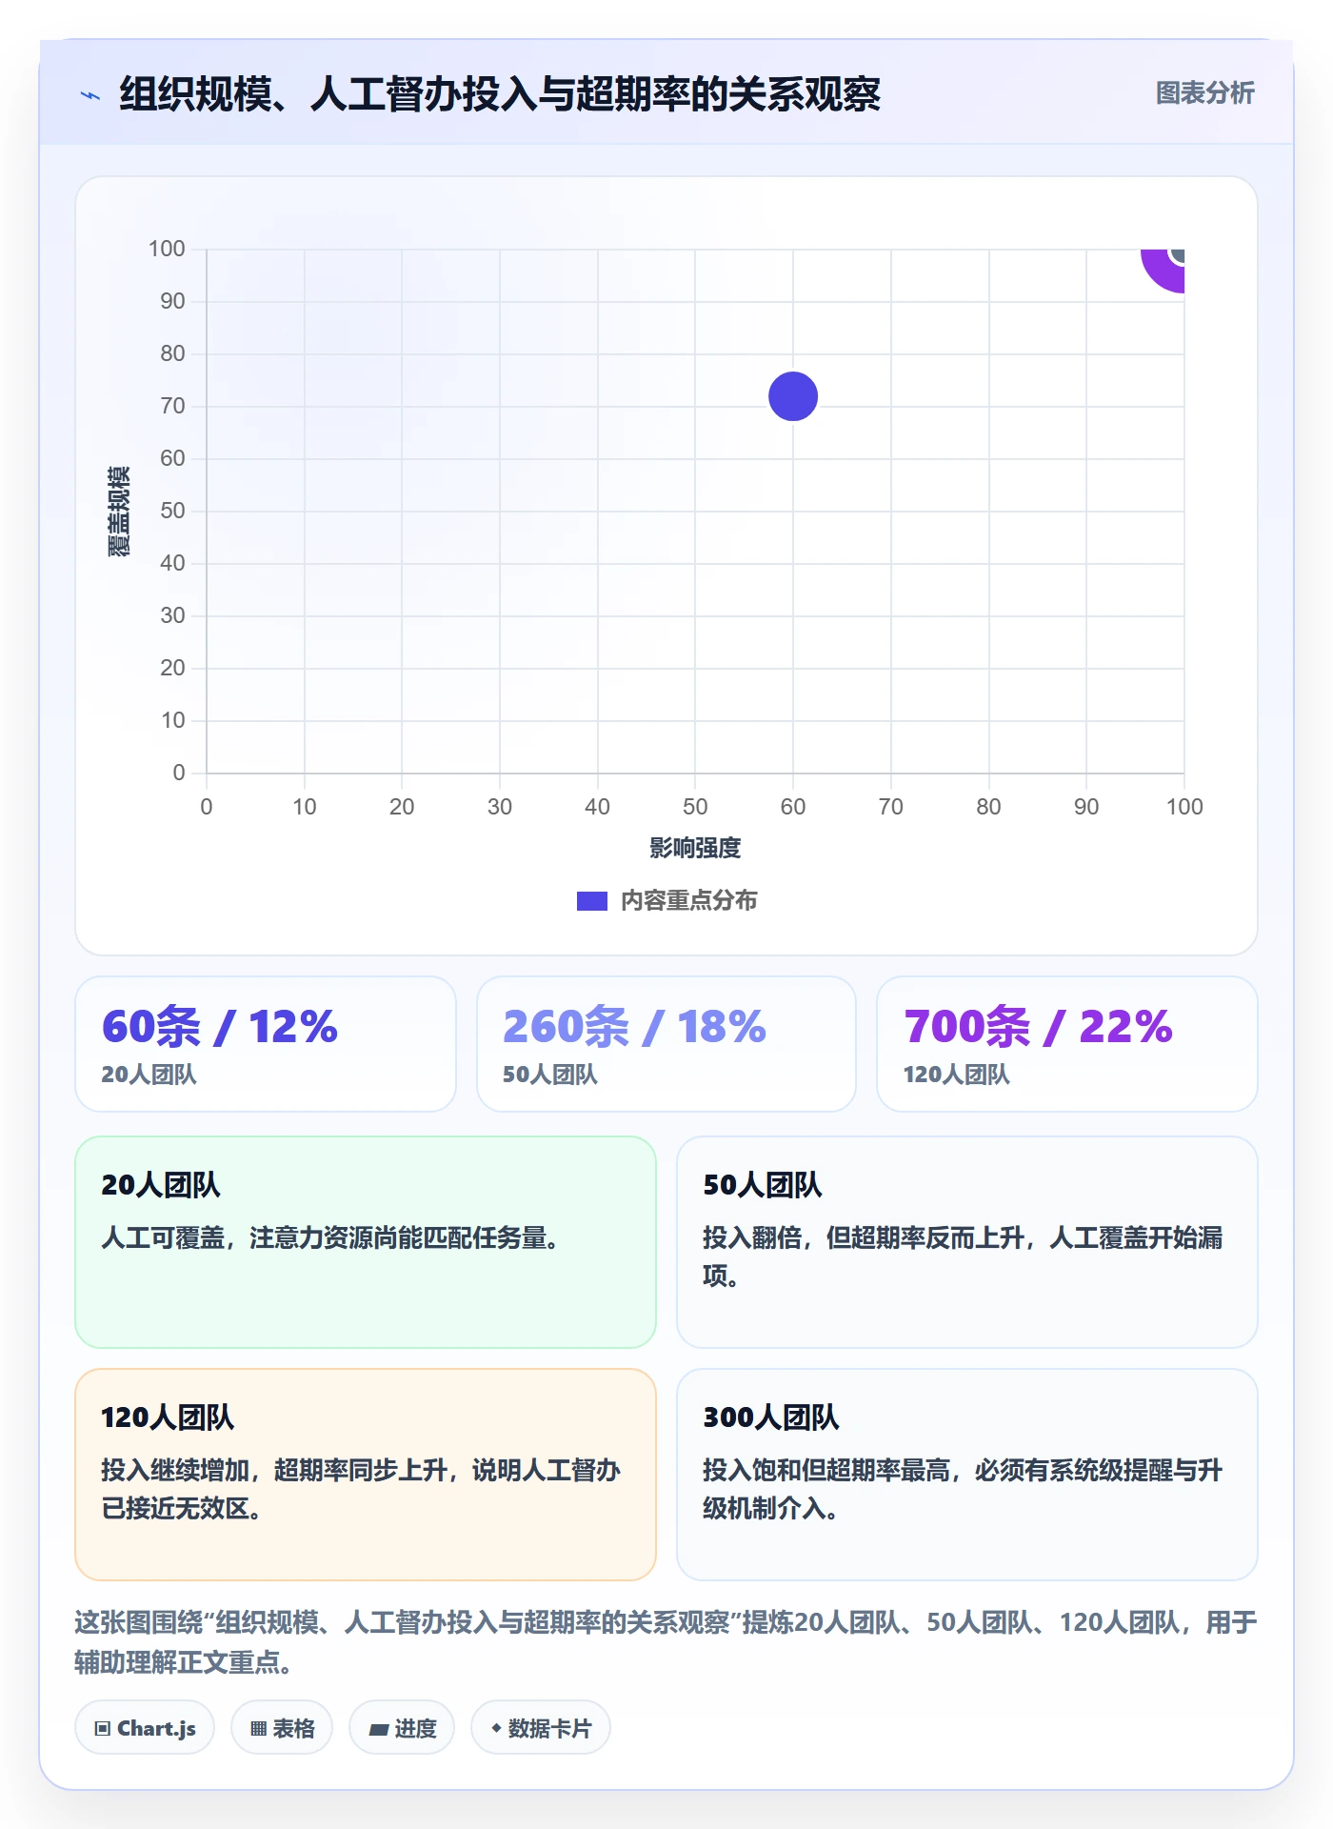Click the stat value 60条 / 12%
Screen dimensions: 1333x1829
pos(220,1027)
